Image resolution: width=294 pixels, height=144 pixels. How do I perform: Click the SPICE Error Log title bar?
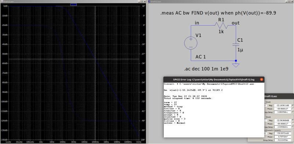pyautogui.click(x=214, y=79)
